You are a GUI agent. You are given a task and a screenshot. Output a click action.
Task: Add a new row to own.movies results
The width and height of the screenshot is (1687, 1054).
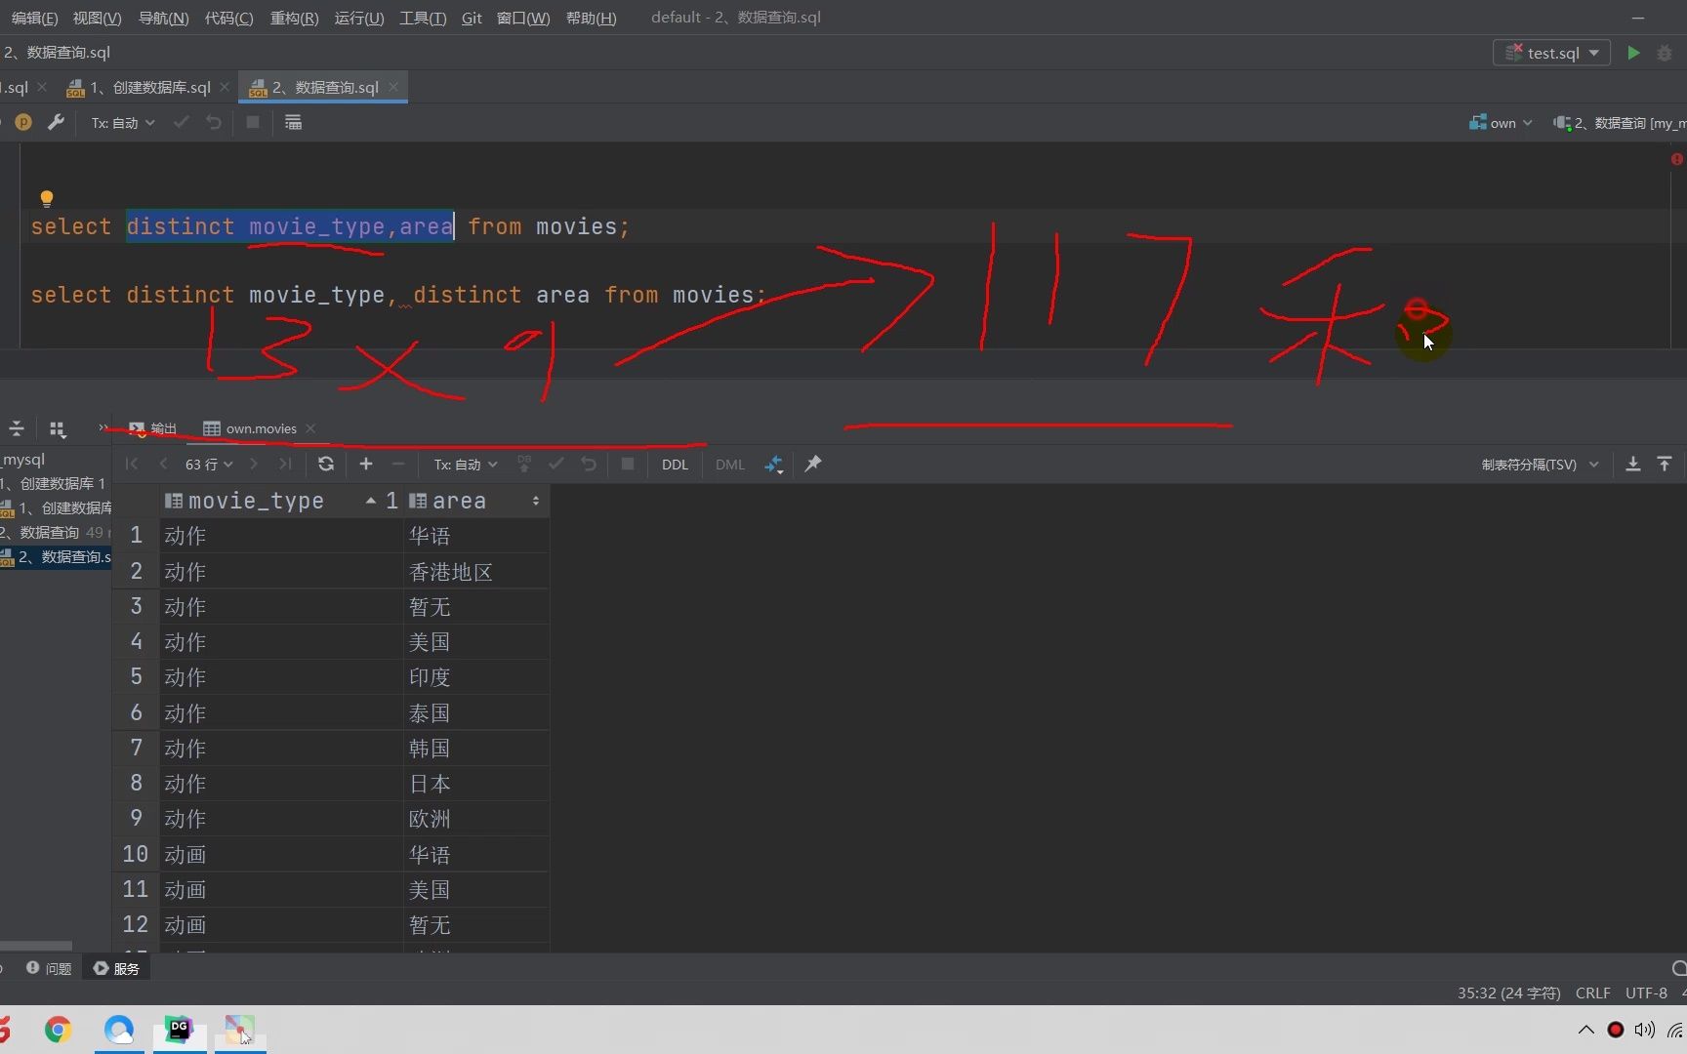click(366, 464)
